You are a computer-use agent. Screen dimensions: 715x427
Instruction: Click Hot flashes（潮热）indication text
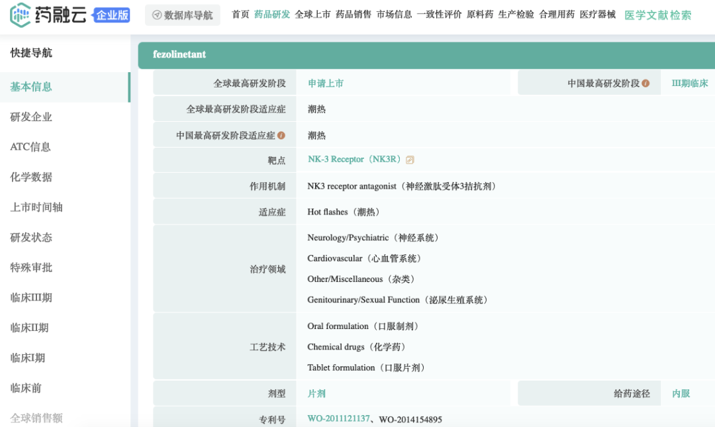(344, 212)
